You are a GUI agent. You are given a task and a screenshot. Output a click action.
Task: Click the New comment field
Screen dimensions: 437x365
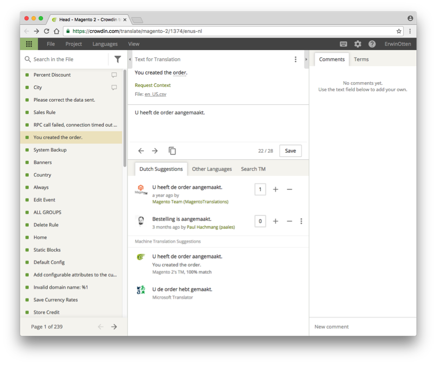point(362,326)
